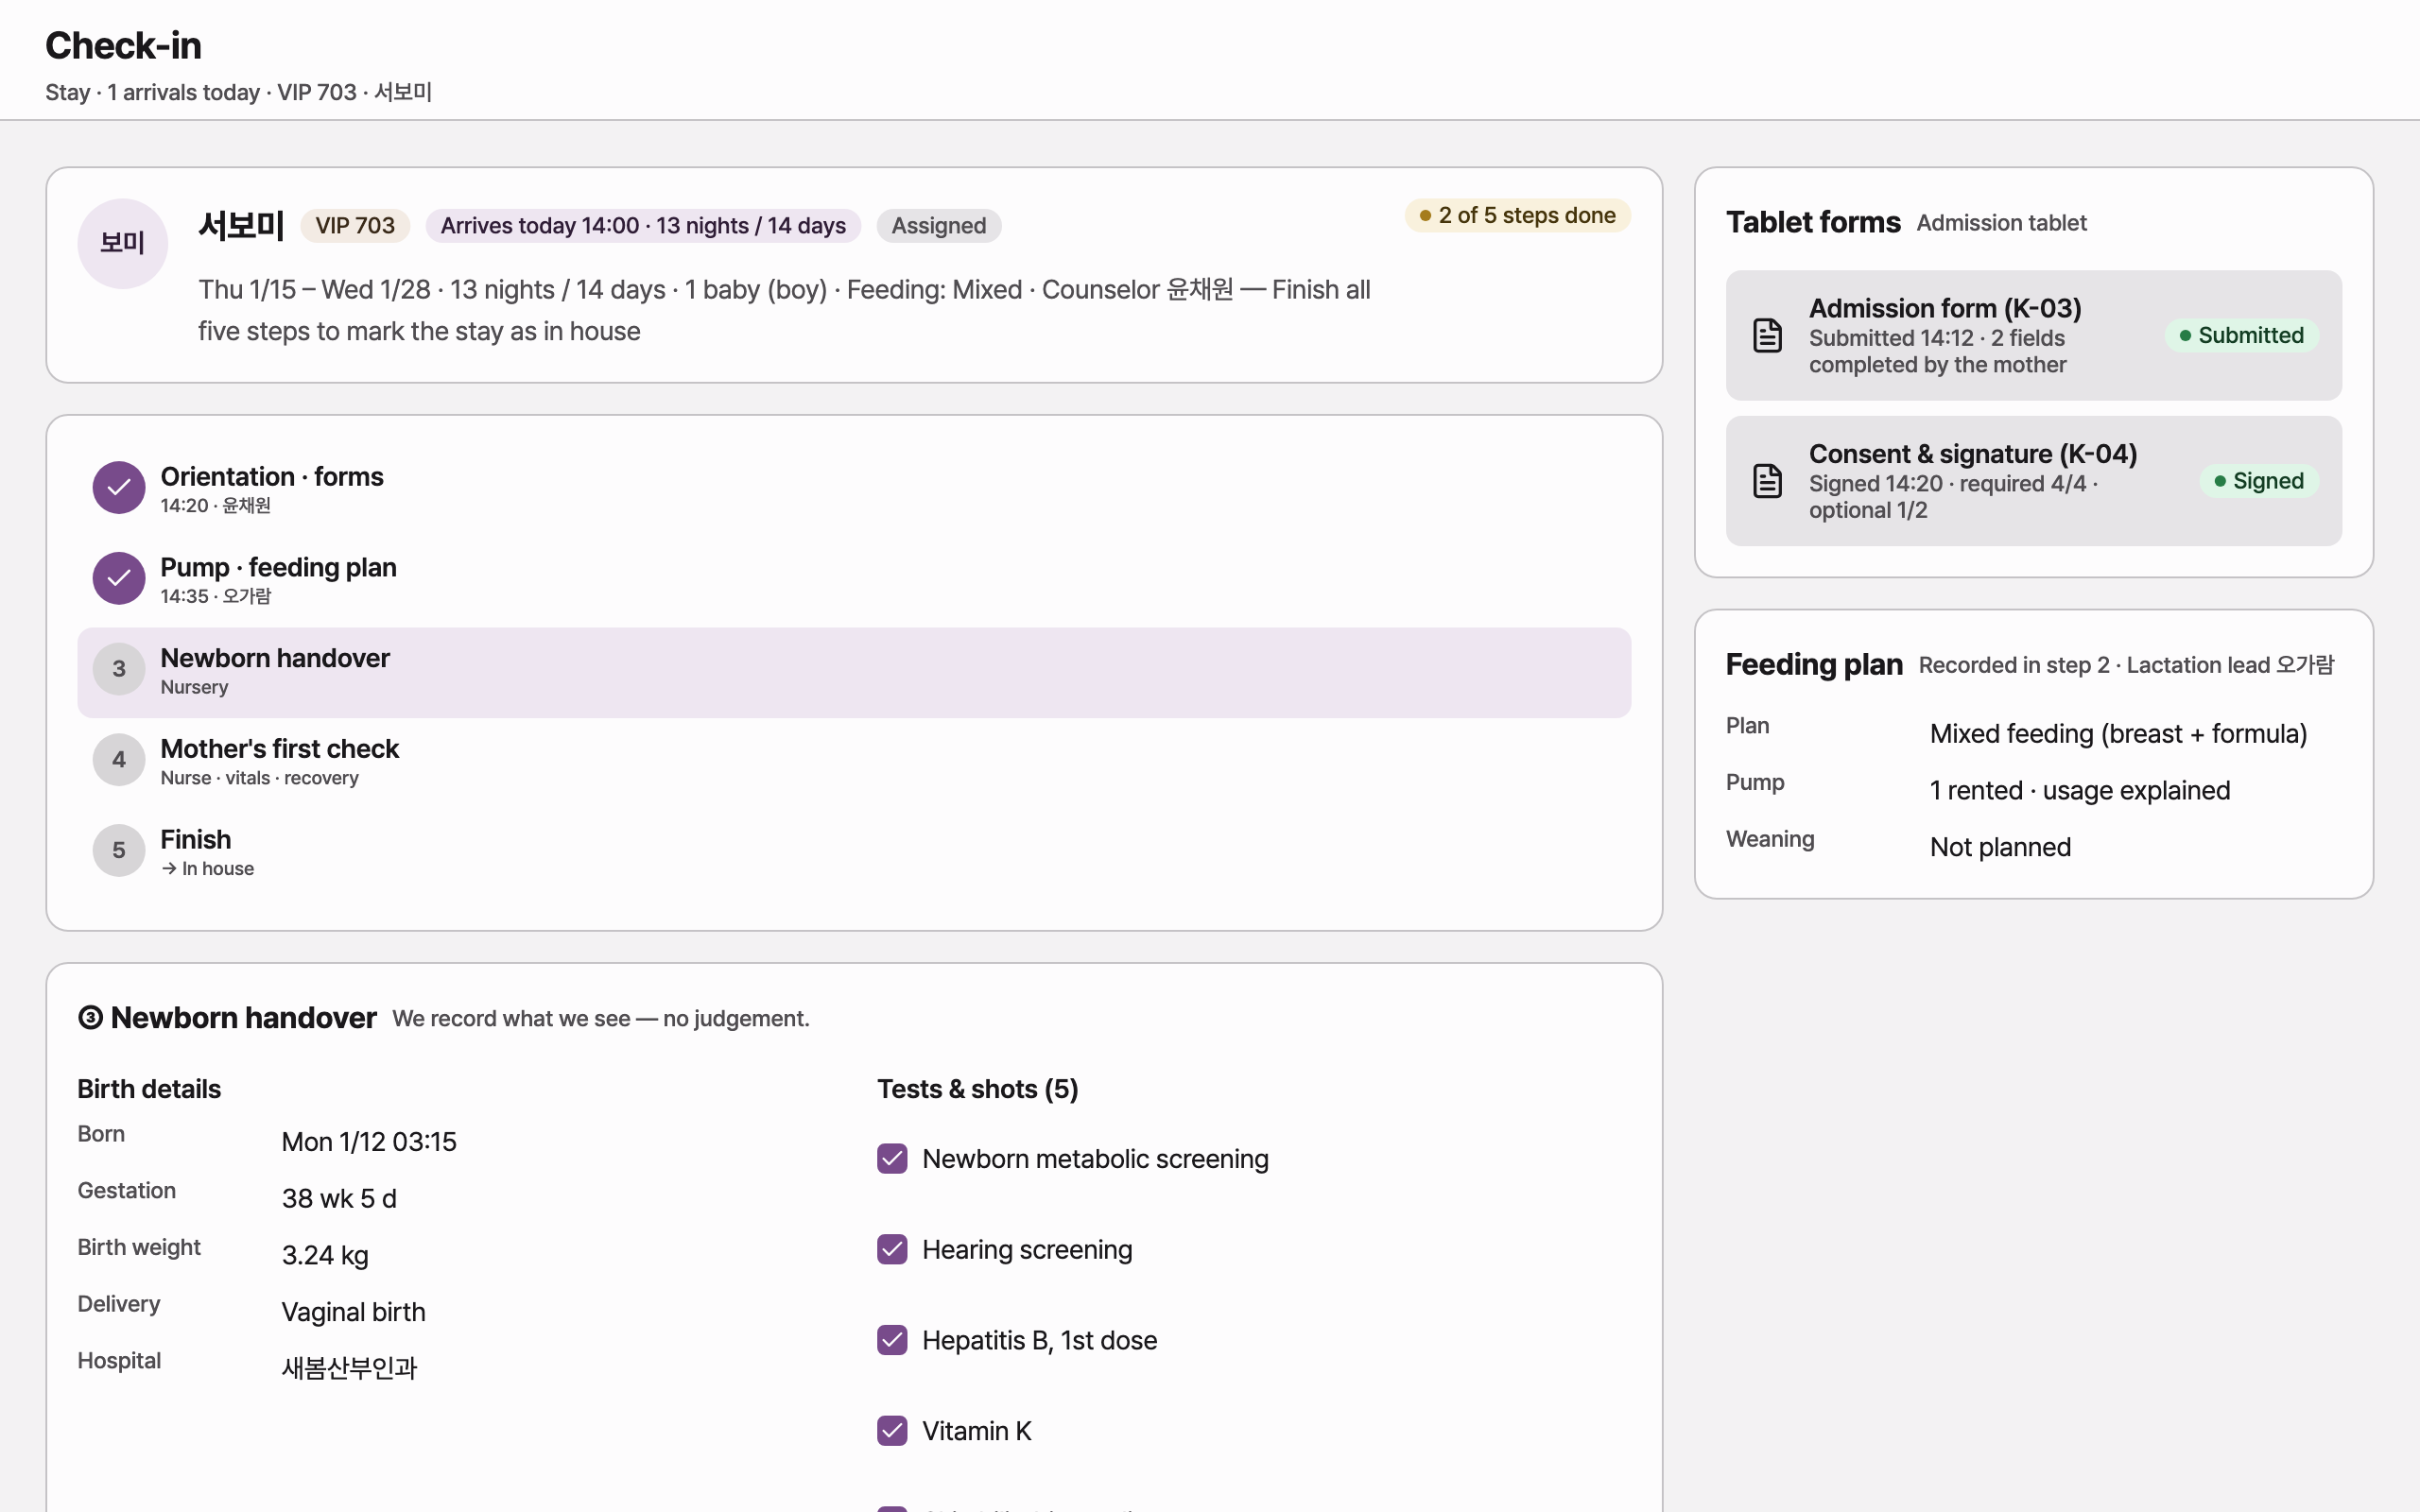Click the Check-in page title
The image size is (2420, 1512).
(x=123, y=46)
